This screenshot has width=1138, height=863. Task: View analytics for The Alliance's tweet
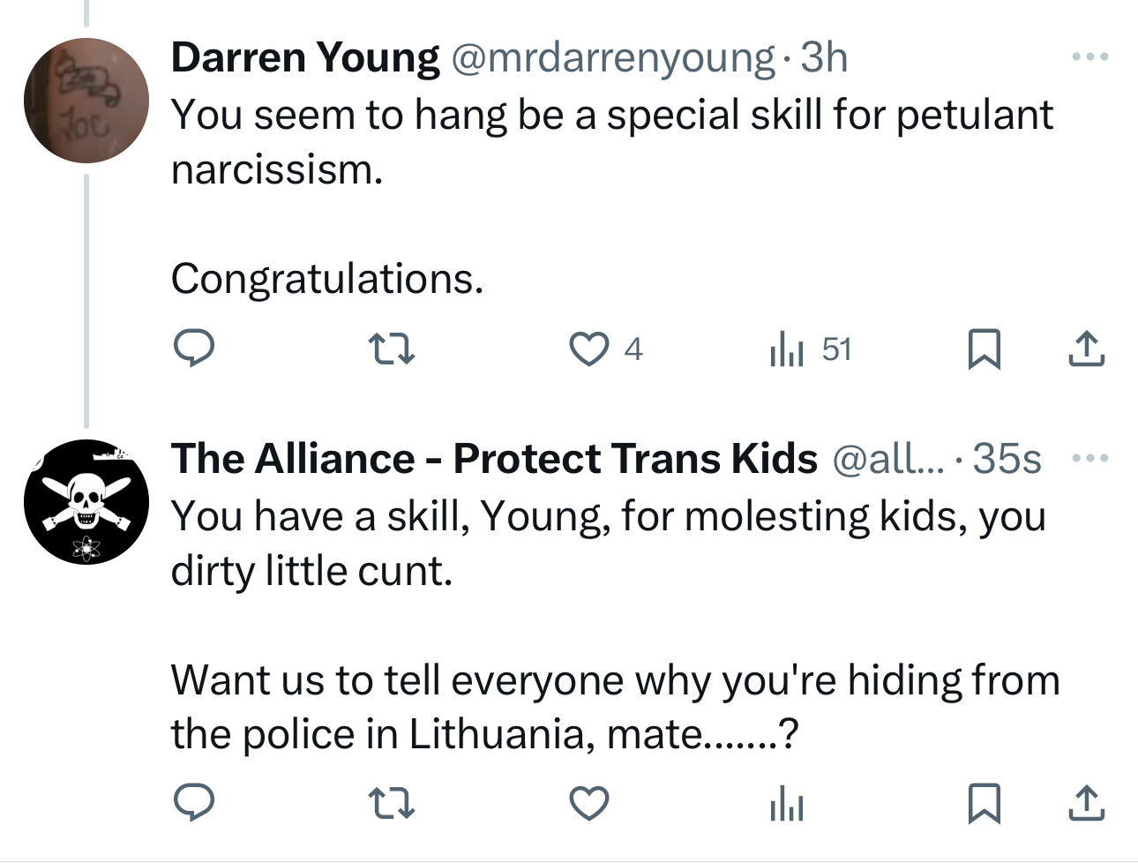786,804
